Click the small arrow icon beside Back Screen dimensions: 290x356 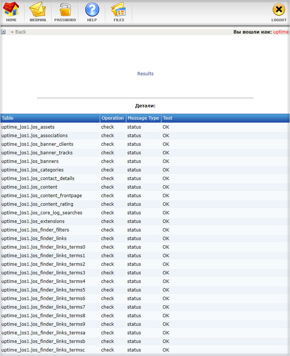3,32
